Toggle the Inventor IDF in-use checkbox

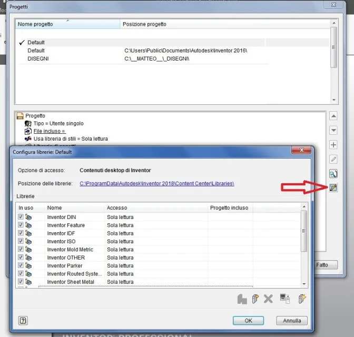(21, 233)
